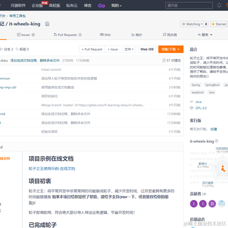Click the 'Merge branch master' commit message
The width and height of the screenshot is (228, 228).
coord(93,105)
